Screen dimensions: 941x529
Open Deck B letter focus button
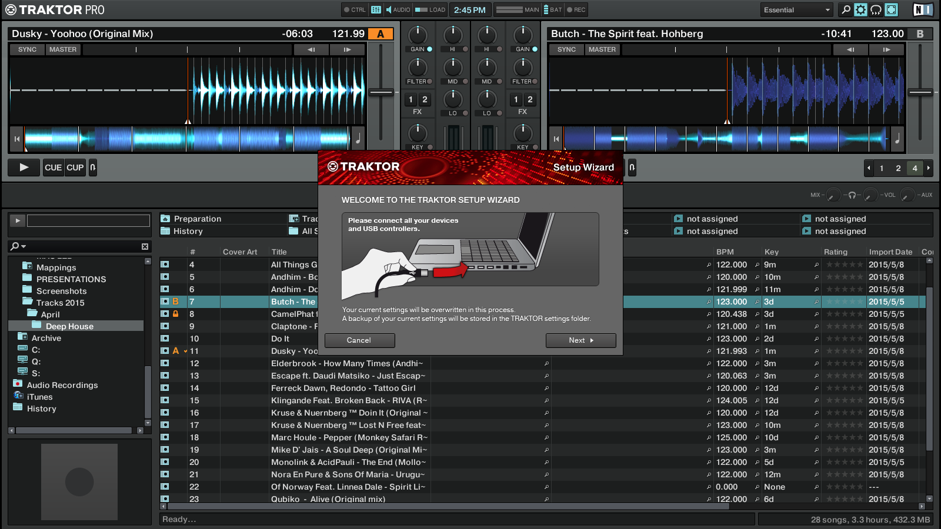click(920, 34)
